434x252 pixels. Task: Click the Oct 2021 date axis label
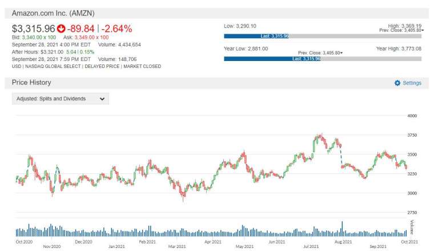[409, 242]
